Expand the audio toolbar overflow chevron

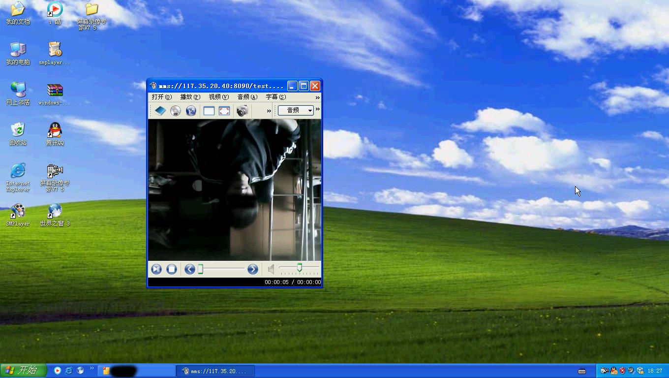(317, 109)
